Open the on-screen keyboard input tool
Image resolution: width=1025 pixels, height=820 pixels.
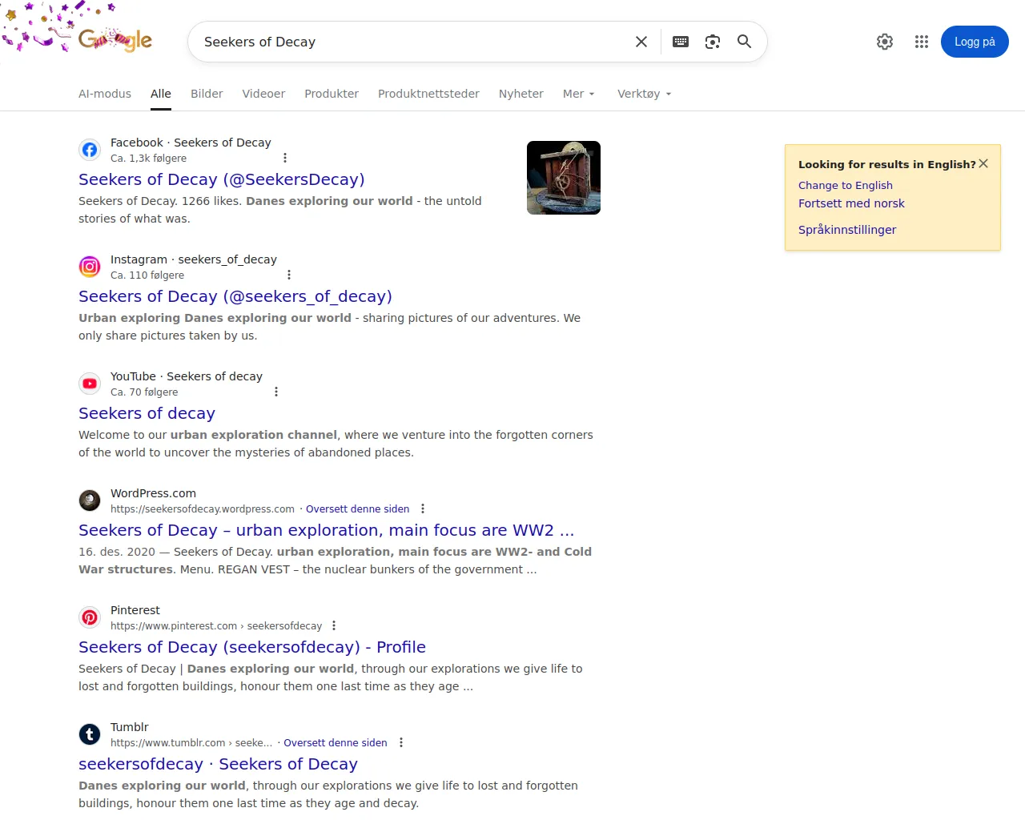(681, 42)
